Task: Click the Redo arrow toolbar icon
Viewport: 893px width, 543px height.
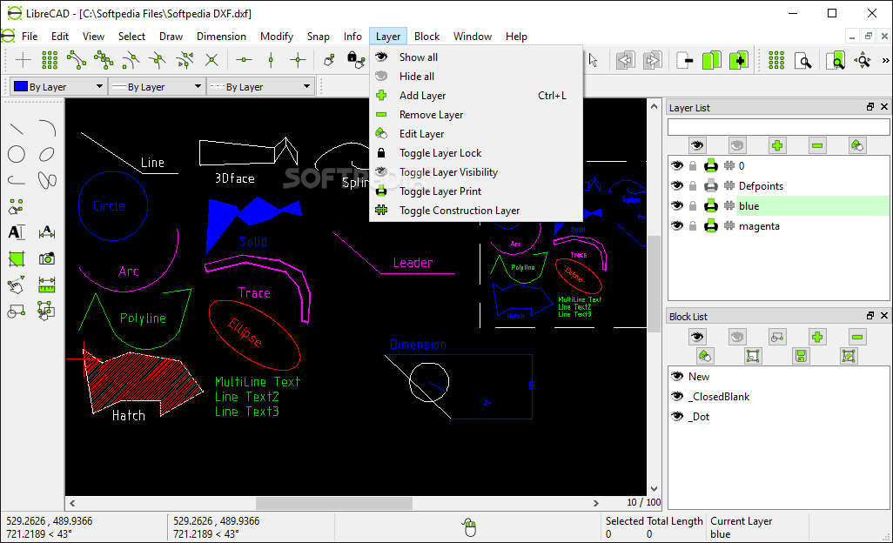Action: pyautogui.click(x=652, y=60)
